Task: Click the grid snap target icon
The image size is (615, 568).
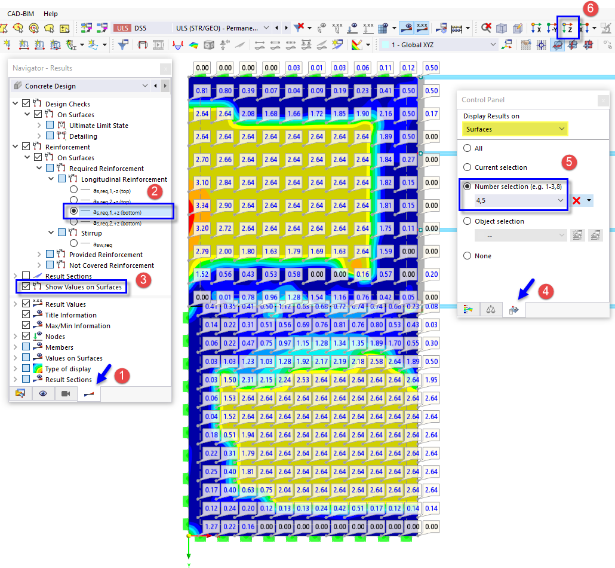Action: click(542, 45)
